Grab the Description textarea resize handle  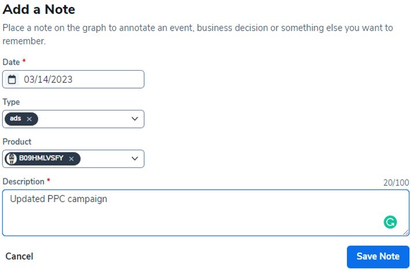[406, 232]
